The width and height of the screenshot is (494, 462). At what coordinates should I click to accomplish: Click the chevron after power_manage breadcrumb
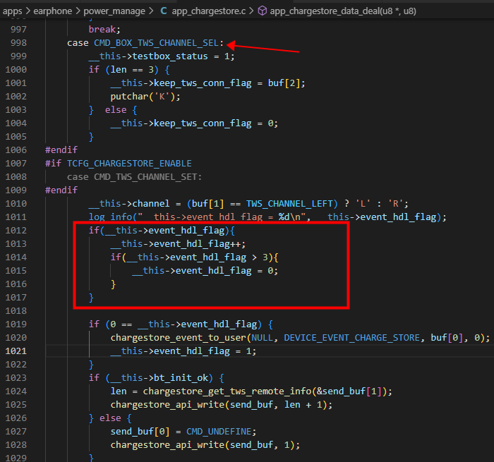click(151, 11)
